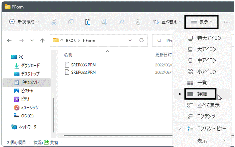Click the search box field

point(162,40)
